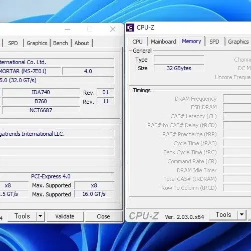Viewport: 251px width, 251px height.
Task: Close the left CPU-Z window with X
Action: tap(113, 29)
